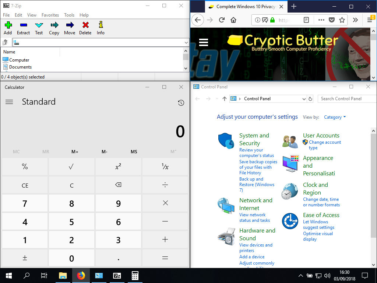Viewport: 377px width, 283px height.
Task: Click the CE clear entry key
Action: point(25,185)
